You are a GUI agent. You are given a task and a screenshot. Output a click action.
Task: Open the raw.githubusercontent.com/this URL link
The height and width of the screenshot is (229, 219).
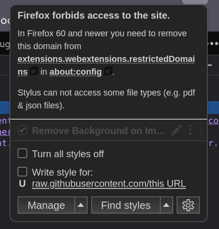tap(108, 184)
